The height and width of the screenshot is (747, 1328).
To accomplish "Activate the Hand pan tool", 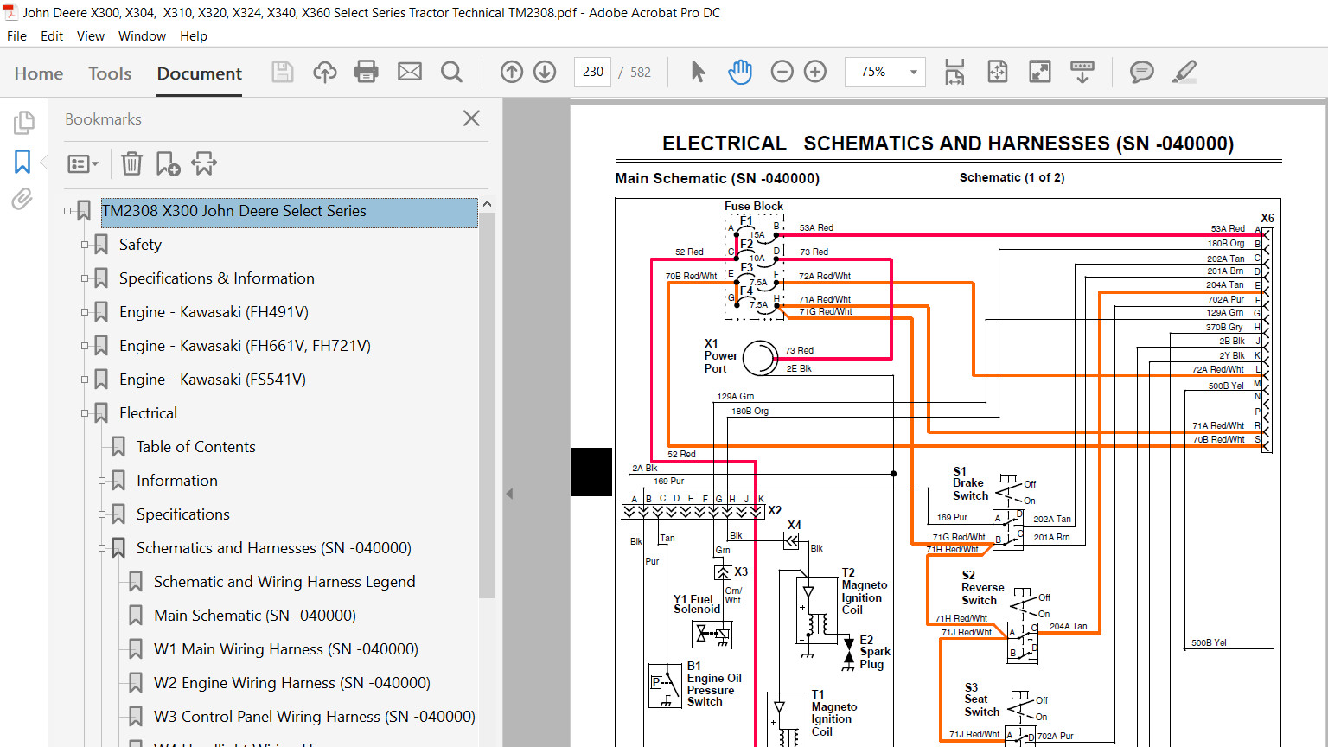I will [740, 72].
